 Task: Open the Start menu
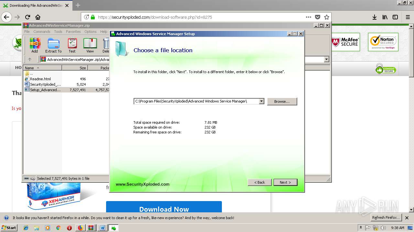[x=9, y=228]
